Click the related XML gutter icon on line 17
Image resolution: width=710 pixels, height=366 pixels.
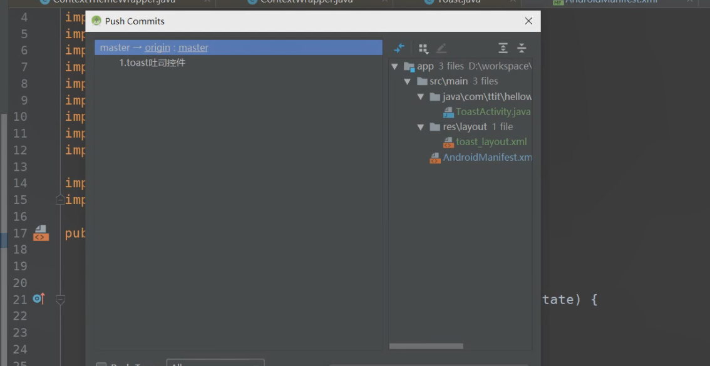(x=41, y=233)
